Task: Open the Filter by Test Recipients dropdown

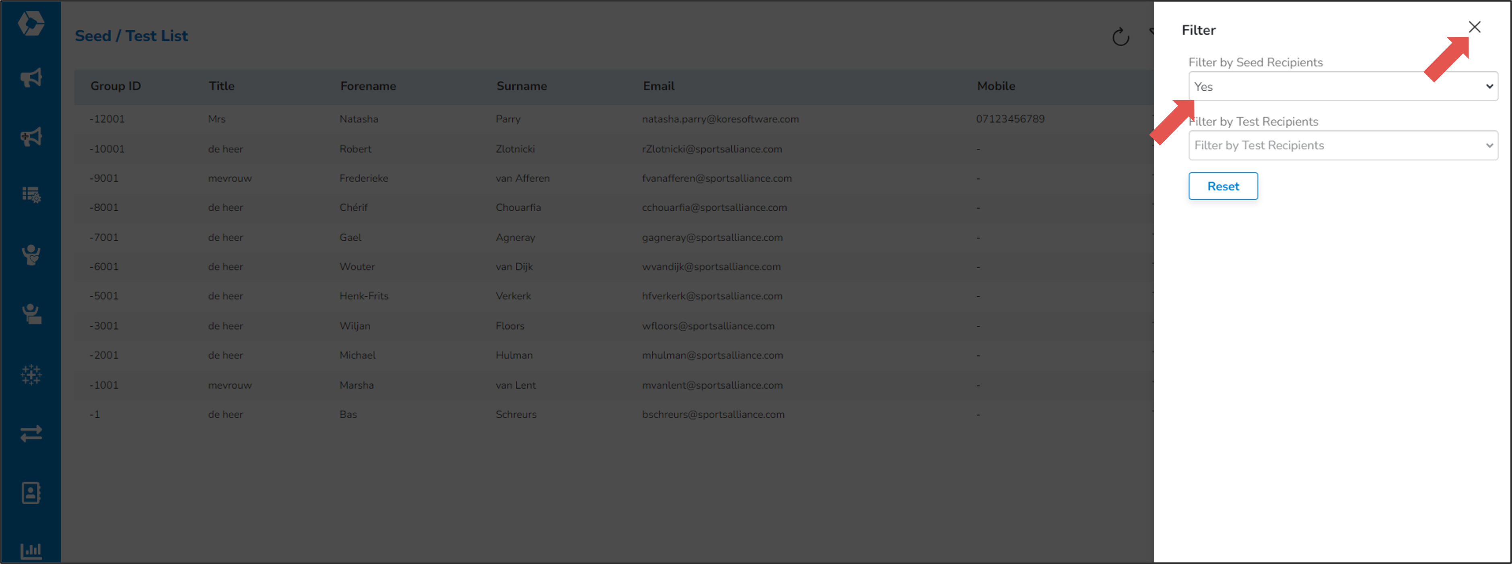Action: [x=1342, y=146]
